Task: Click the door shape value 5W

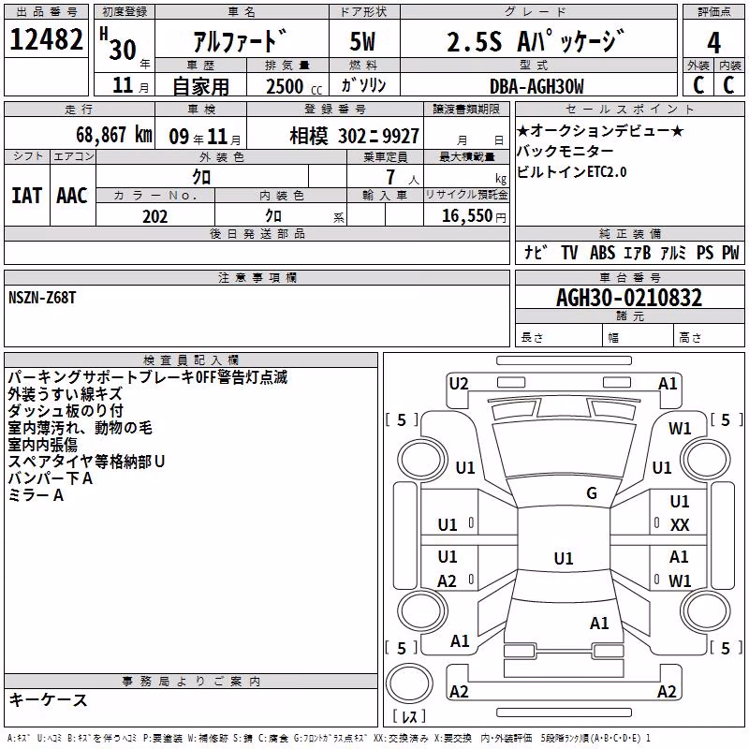Action: point(362,41)
